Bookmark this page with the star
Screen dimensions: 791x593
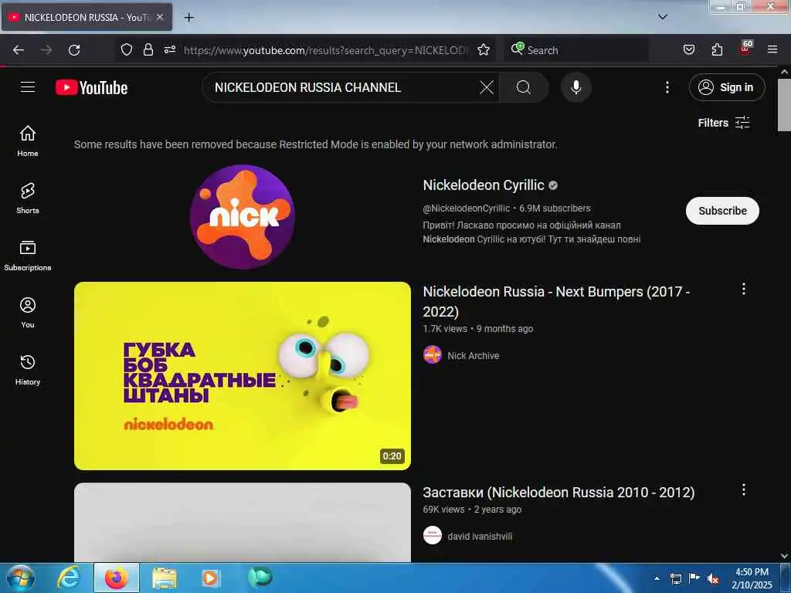click(484, 50)
